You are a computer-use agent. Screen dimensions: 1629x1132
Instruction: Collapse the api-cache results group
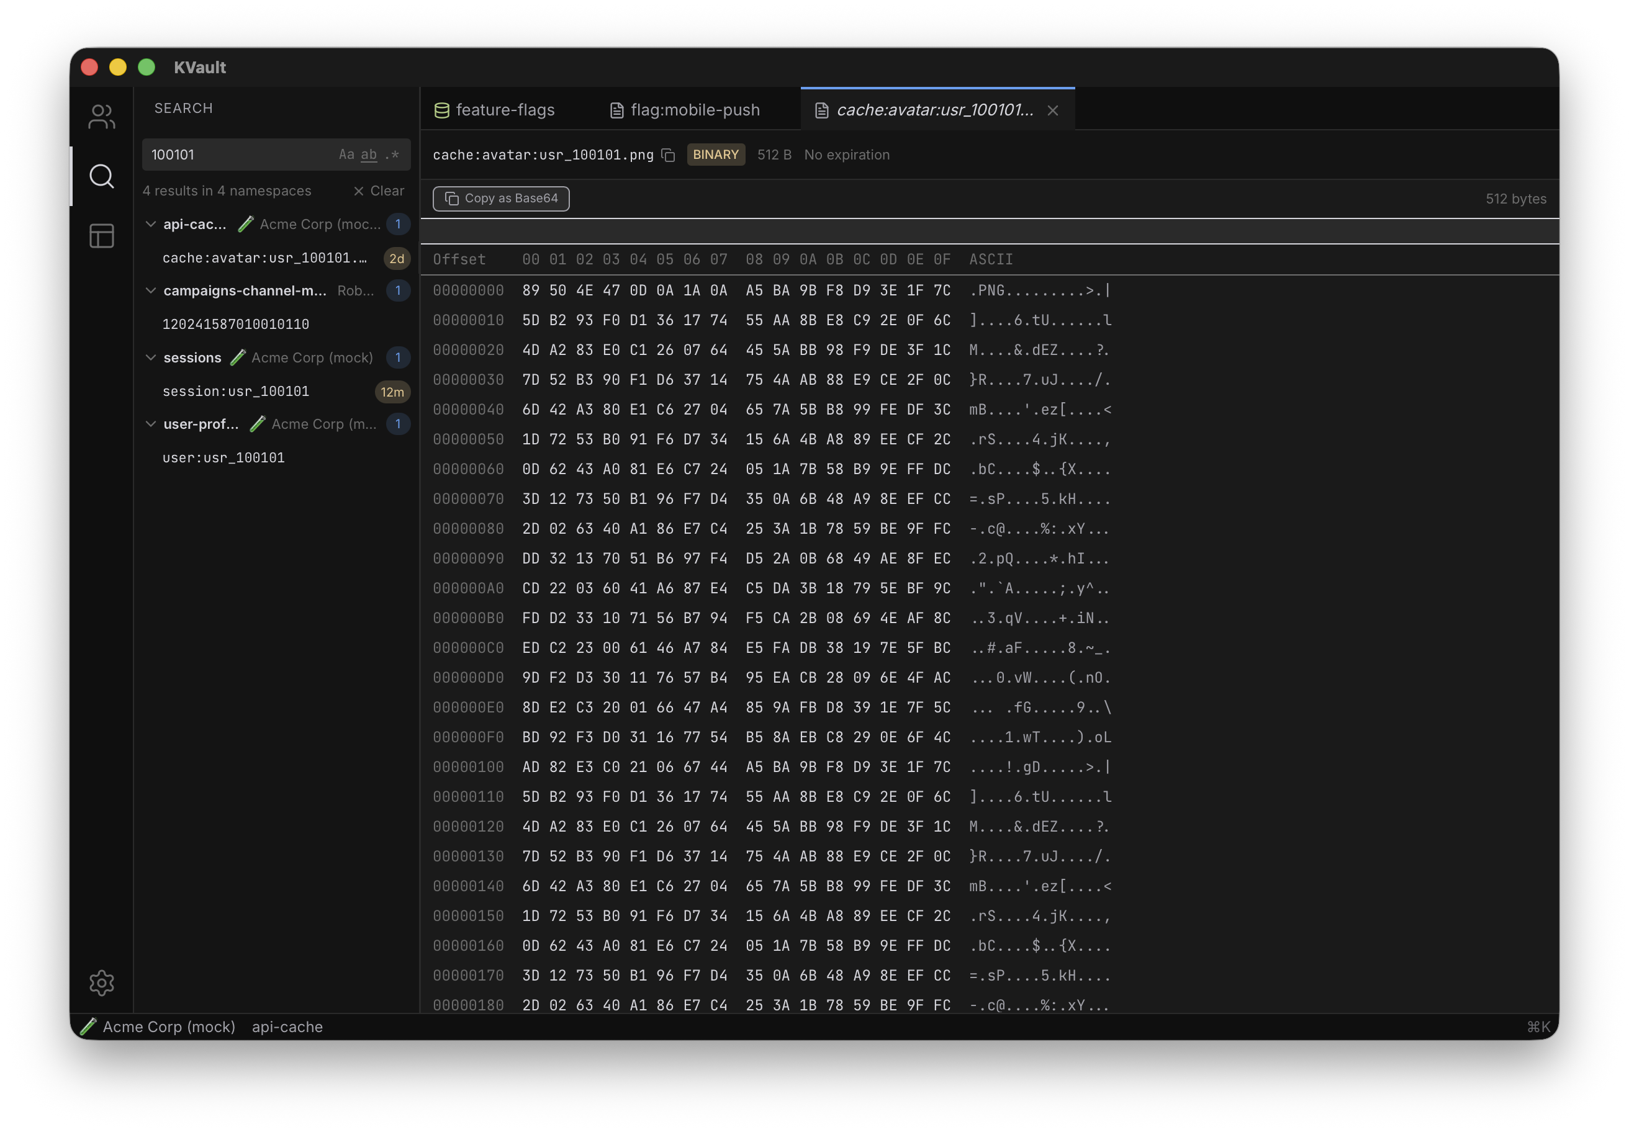pos(151,224)
